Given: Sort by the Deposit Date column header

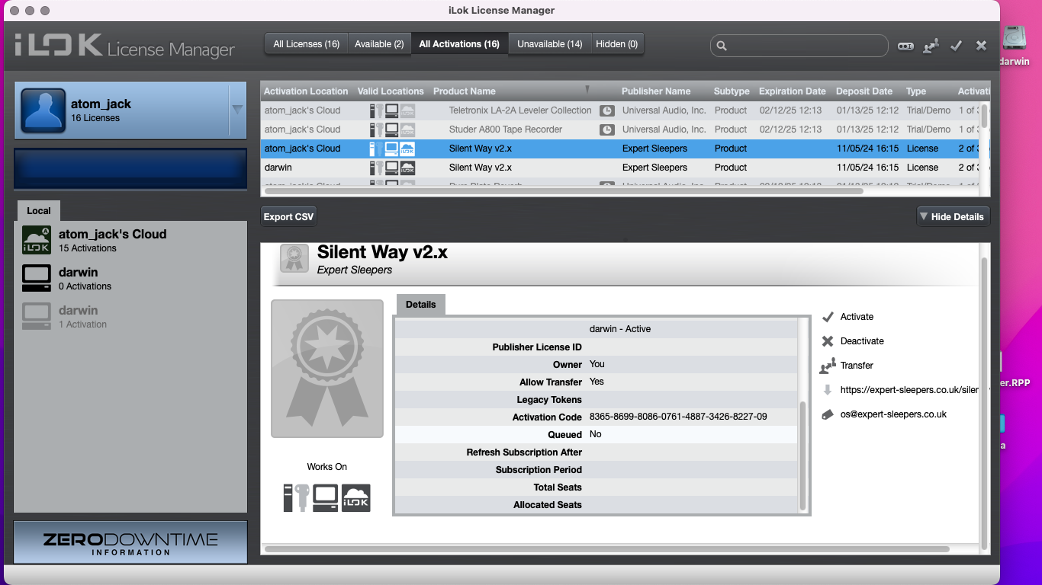Looking at the screenshot, I should 864,91.
